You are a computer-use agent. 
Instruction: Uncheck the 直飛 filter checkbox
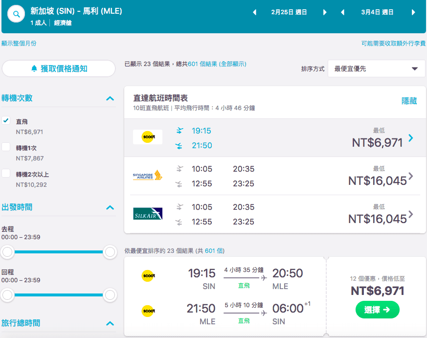pos(7,121)
